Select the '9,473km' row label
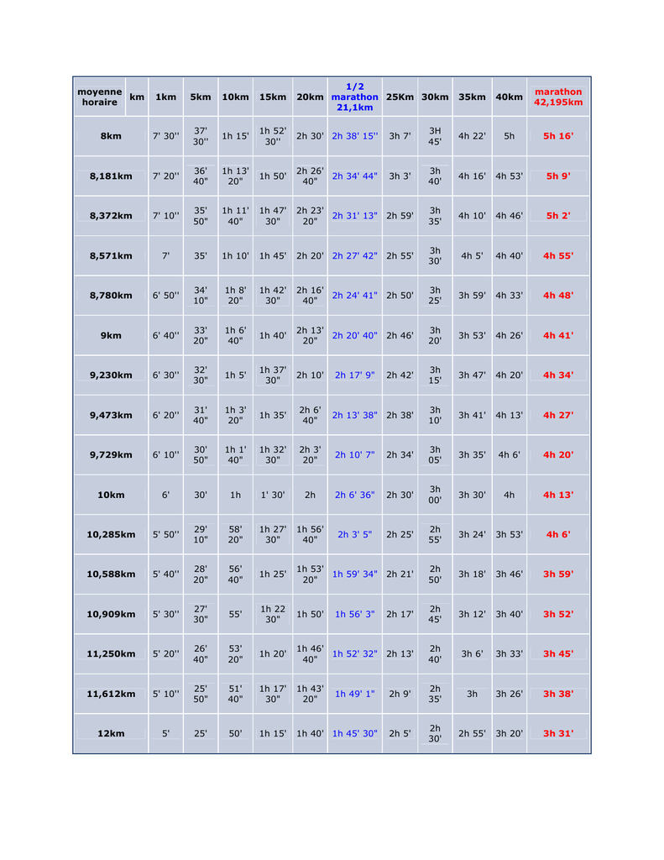The image size is (664, 860). pyautogui.click(x=111, y=415)
